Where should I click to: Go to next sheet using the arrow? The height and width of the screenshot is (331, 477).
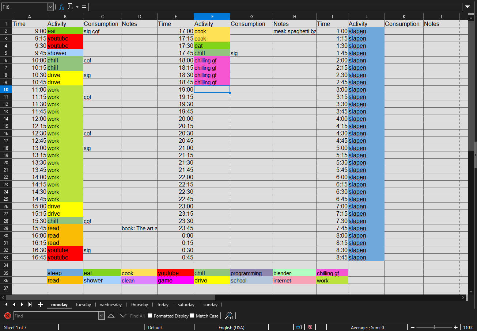click(22, 304)
